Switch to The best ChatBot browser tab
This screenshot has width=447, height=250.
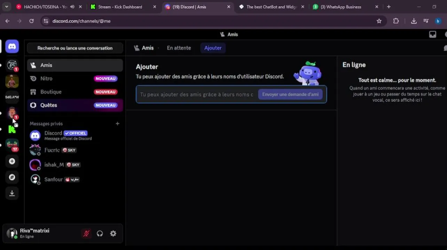[x=271, y=7]
